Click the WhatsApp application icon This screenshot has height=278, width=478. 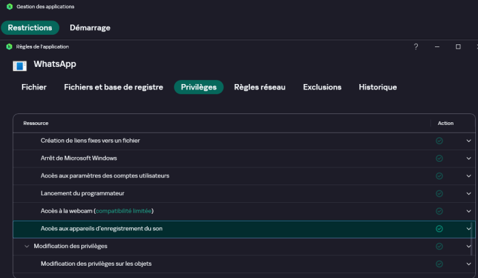tap(20, 66)
